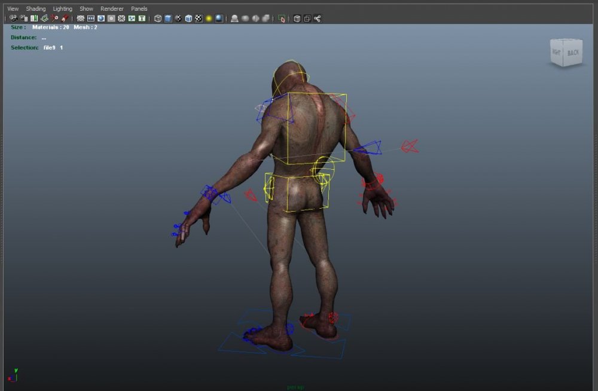Screen dimensions: 598x391
Task: Expand the Lighting menu
Action: tap(62, 9)
